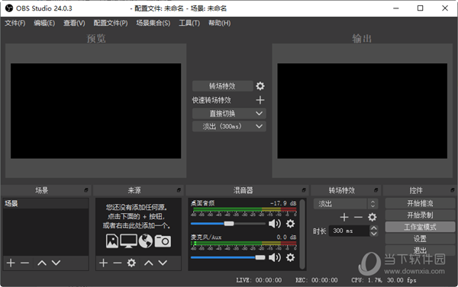Select the 场景 item in scenes list
Viewport: 458px width, 287px height.
(x=46, y=203)
